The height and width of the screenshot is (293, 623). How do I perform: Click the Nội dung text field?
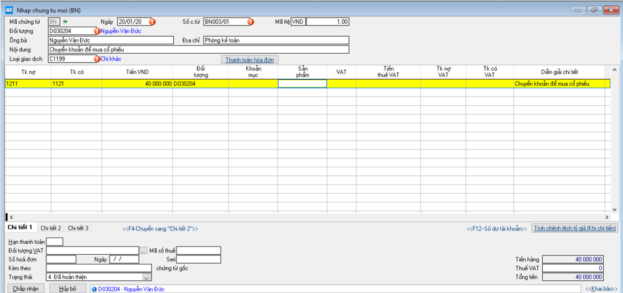(198, 50)
